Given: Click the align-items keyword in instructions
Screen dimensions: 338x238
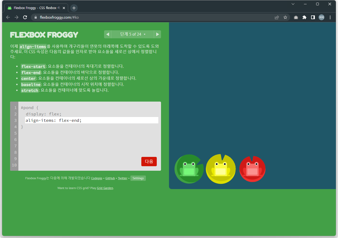Looking at the screenshot, I should point(33,47).
